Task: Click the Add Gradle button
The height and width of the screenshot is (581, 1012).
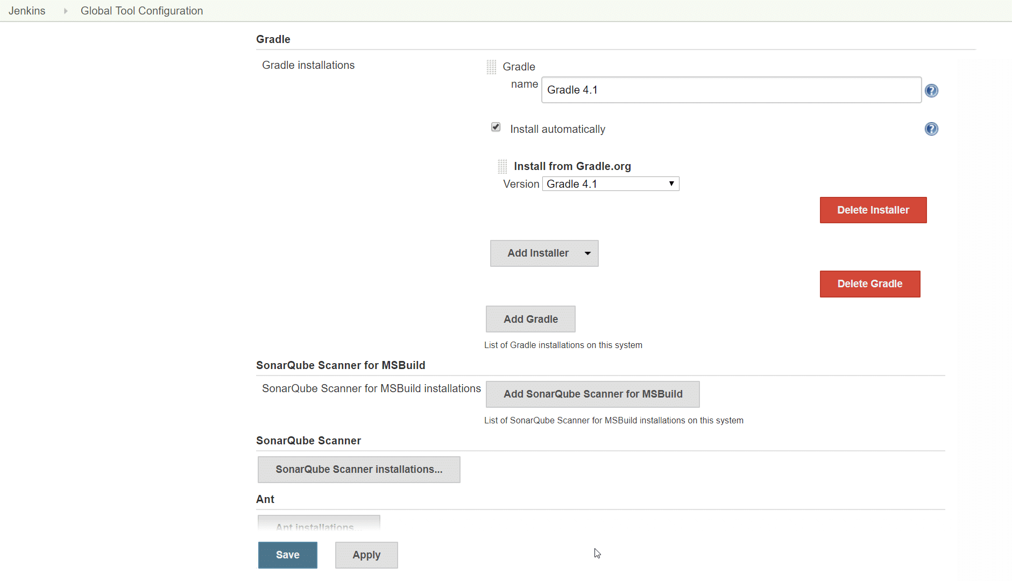Action: point(530,319)
